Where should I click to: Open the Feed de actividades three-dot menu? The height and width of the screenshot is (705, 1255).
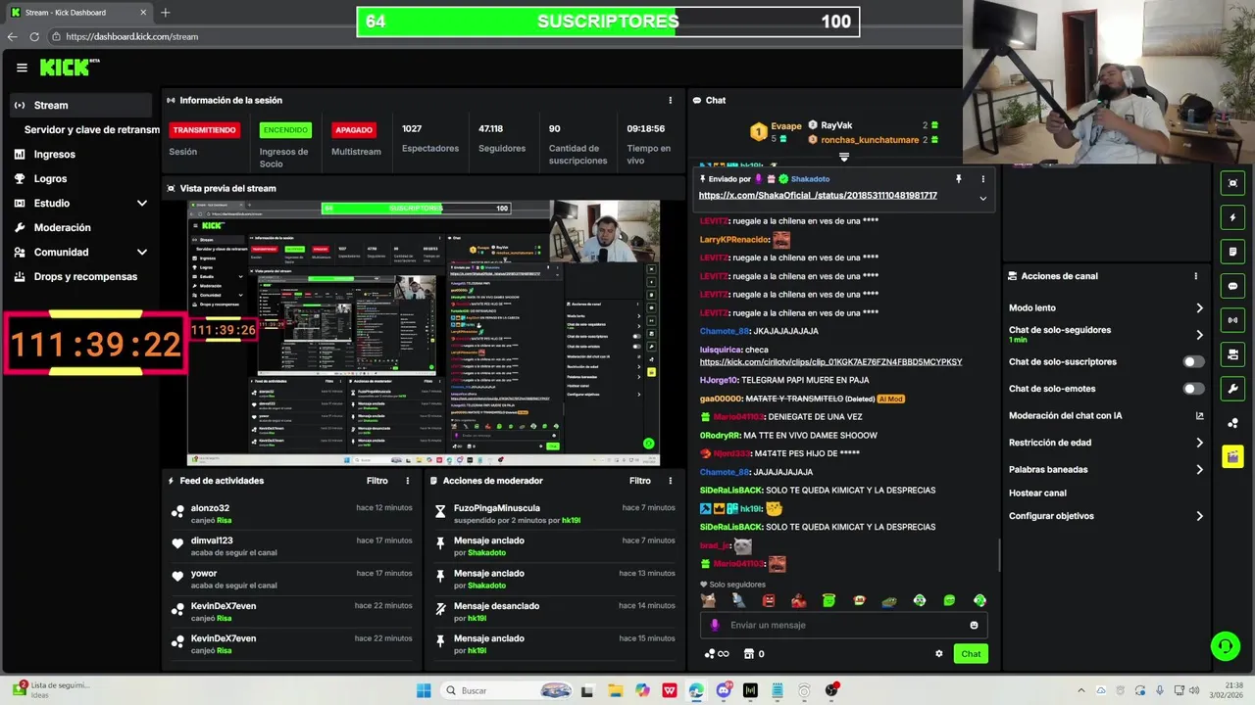(x=408, y=481)
